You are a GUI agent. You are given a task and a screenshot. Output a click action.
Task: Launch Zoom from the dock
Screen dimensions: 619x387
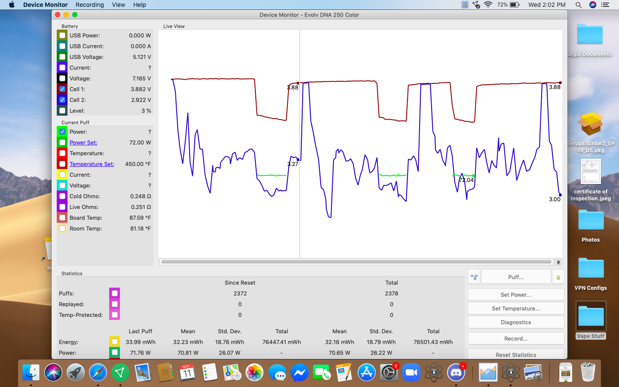tap(411, 372)
